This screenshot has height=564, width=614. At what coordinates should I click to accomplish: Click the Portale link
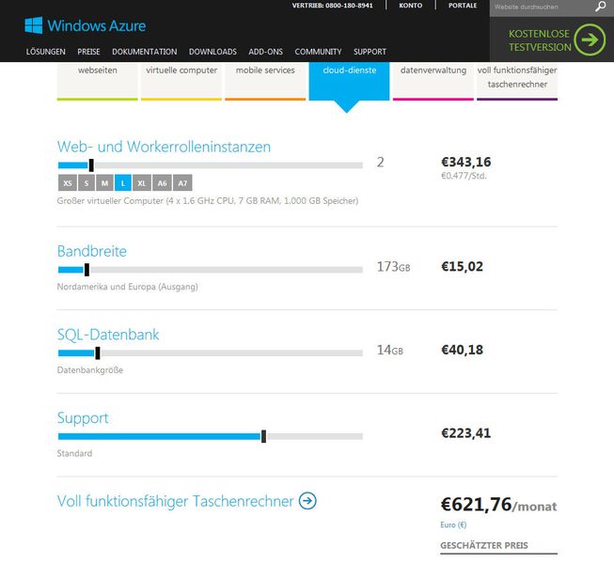[x=463, y=6]
